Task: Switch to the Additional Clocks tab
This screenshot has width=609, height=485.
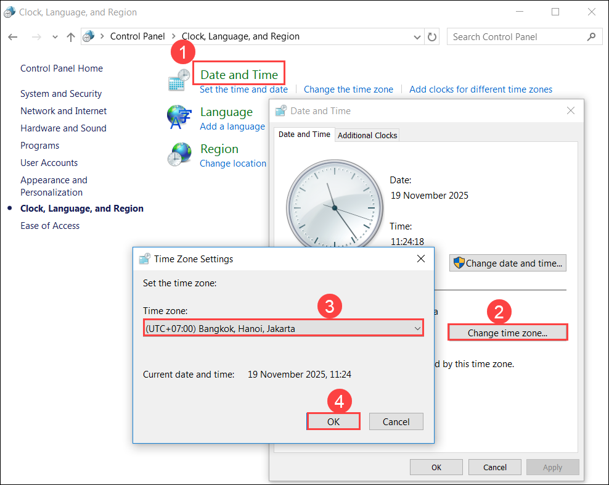Action: [367, 135]
